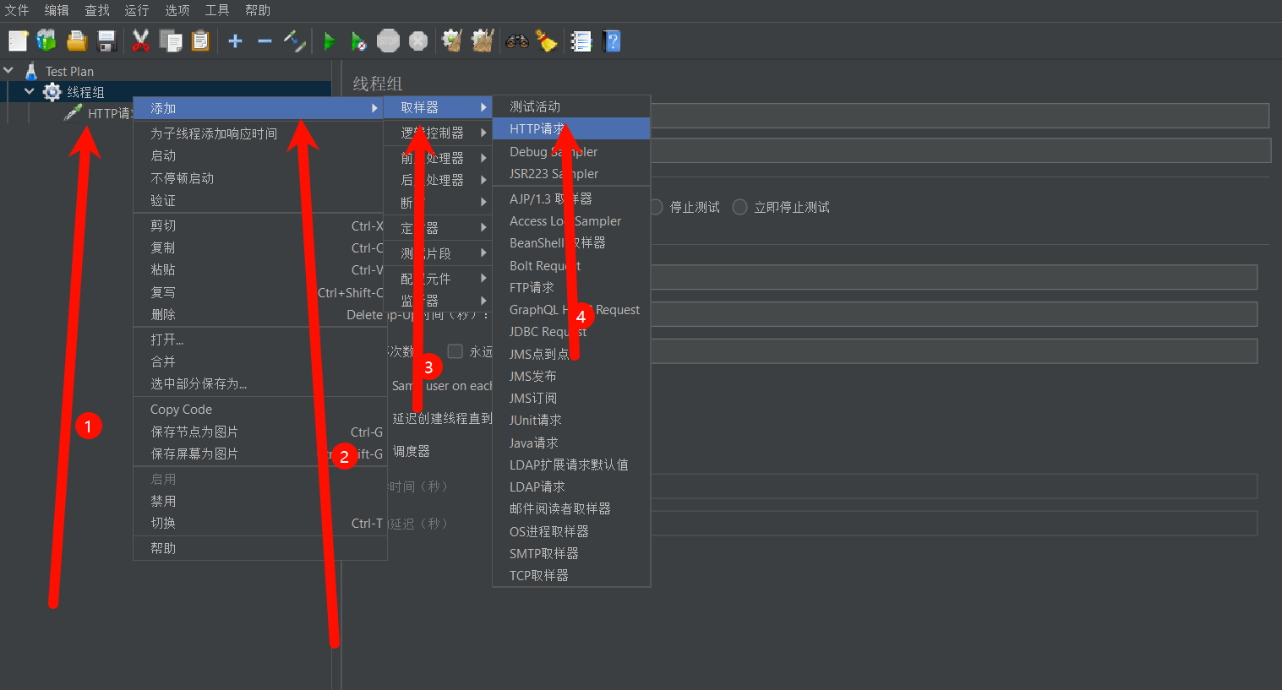Select the 停止测试 radio button
1282x690 pixels.
(656, 208)
